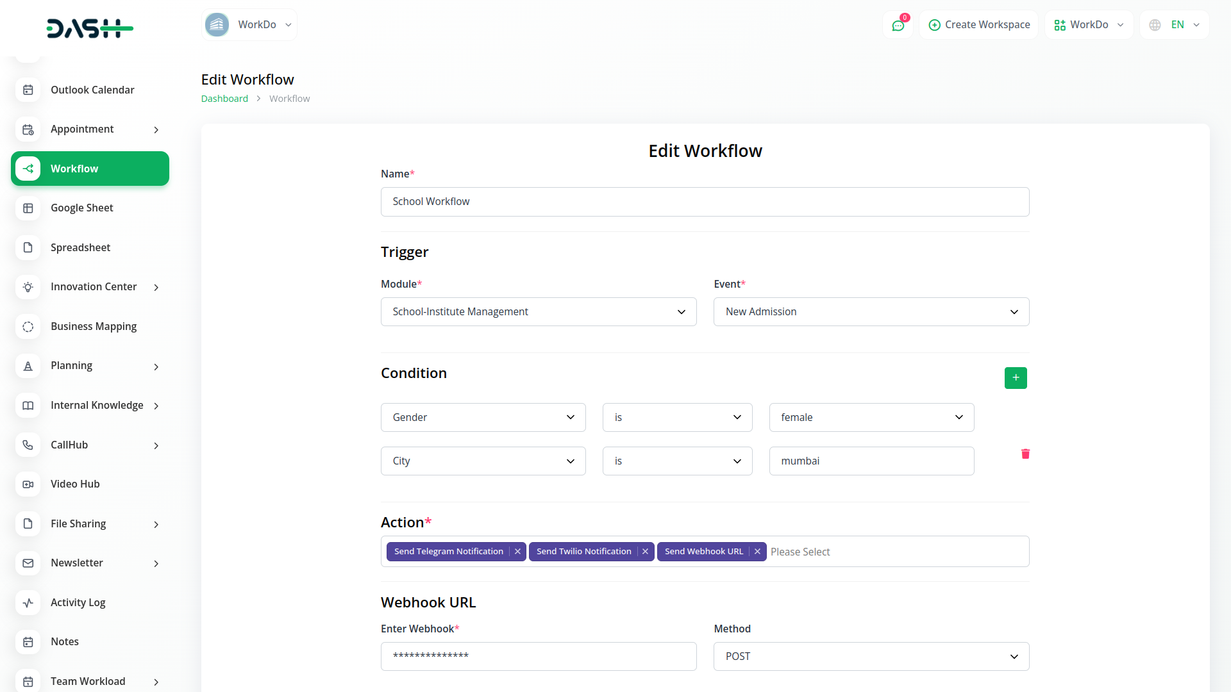
Task: Open Business Mapping in the sidebar
Action: point(94,327)
